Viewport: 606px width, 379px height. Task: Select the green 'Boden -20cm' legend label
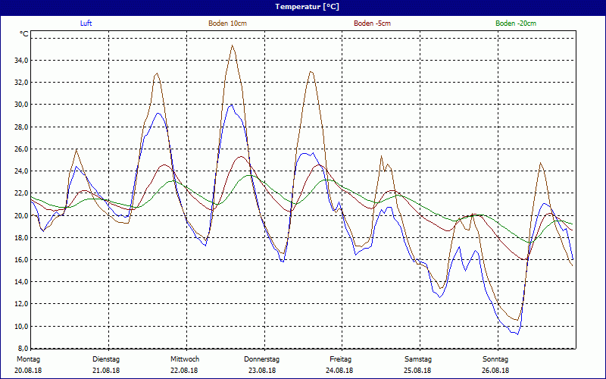516,23
